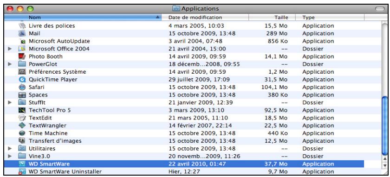Screen dimensions: 390x177
Task: Select the Microsoft Office 2004 folder icon
Action: [x=22, y=49]
